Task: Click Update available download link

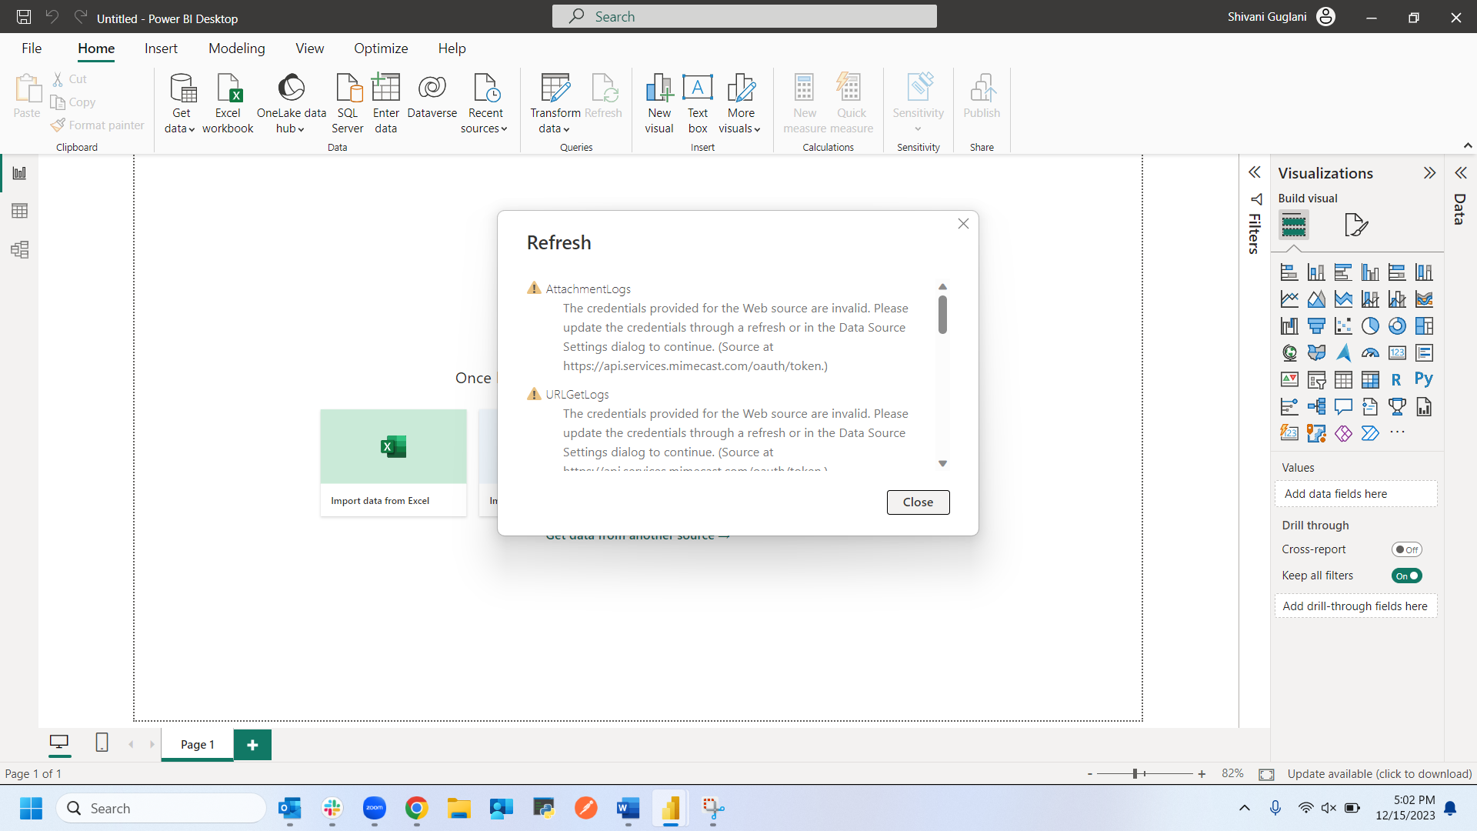Action: tap(1379, 774)
